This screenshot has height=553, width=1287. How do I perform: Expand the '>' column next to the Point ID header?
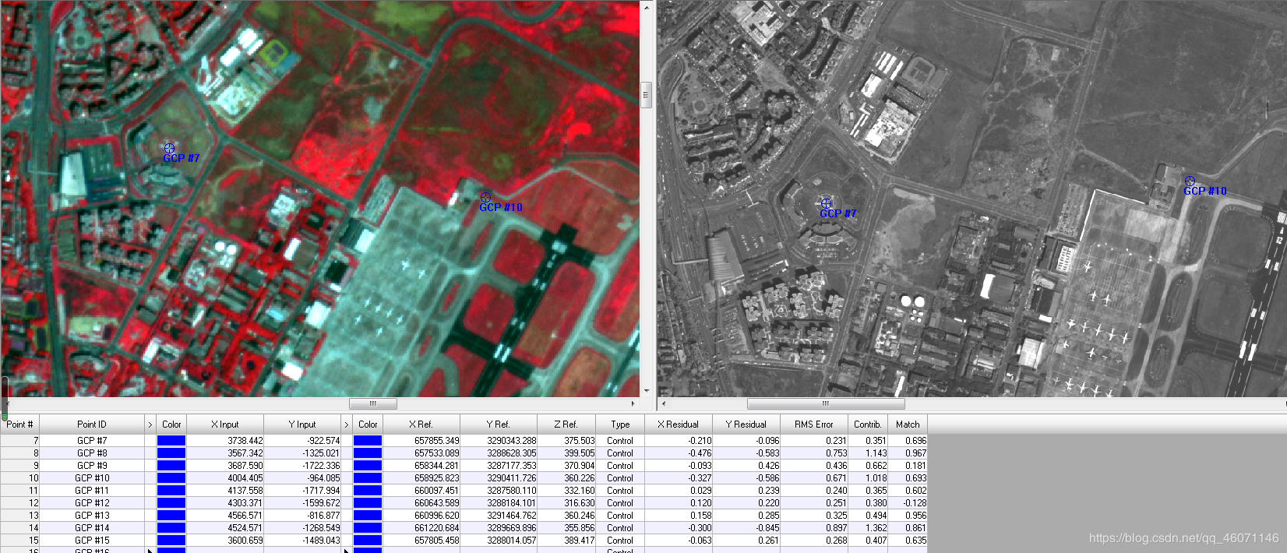150,424
